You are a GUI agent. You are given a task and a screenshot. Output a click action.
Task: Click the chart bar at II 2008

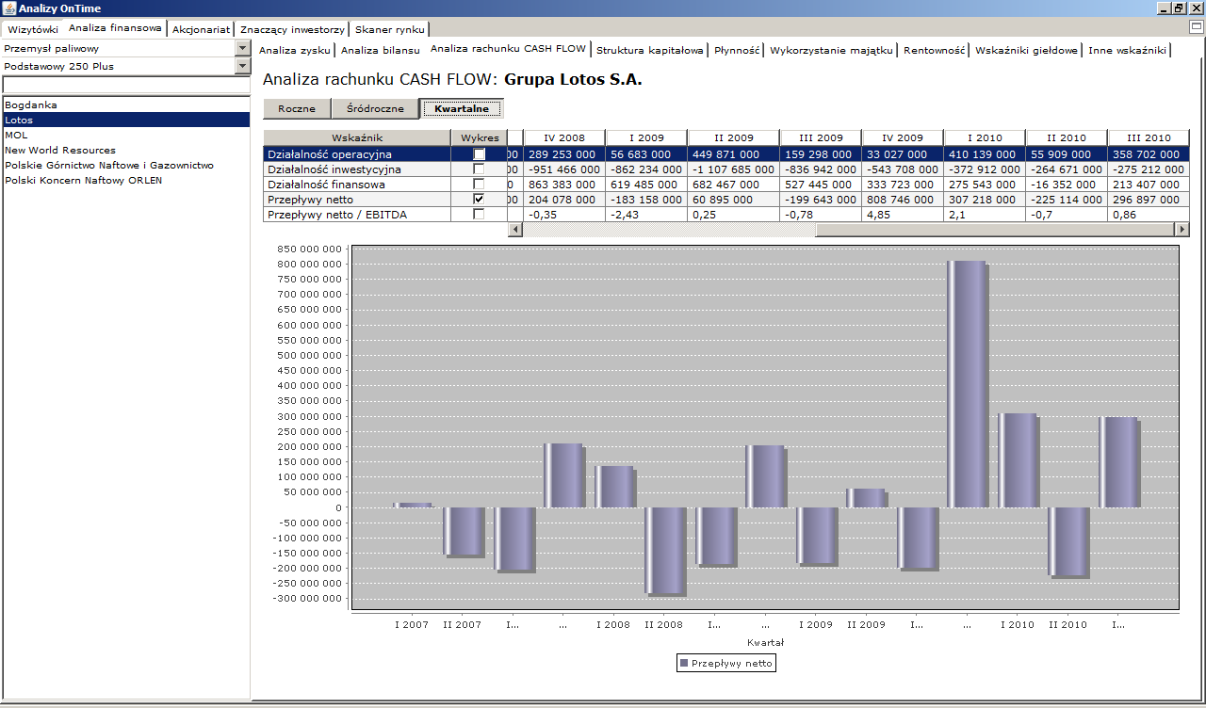pos(665,551)
